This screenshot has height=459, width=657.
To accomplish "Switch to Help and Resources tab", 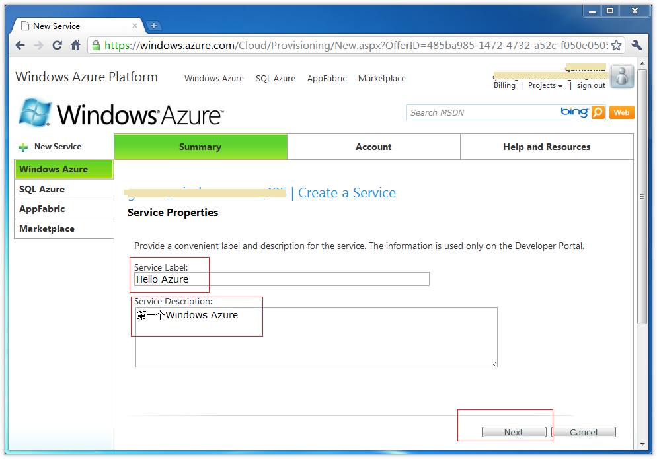I will pos(547,147).
